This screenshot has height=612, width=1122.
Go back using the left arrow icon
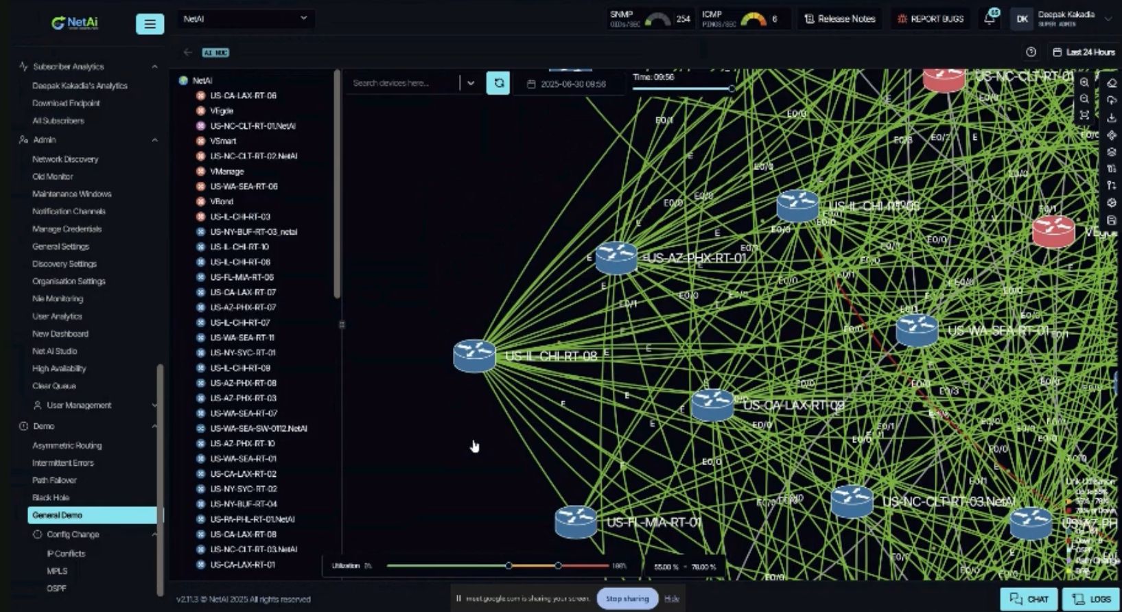188,52
